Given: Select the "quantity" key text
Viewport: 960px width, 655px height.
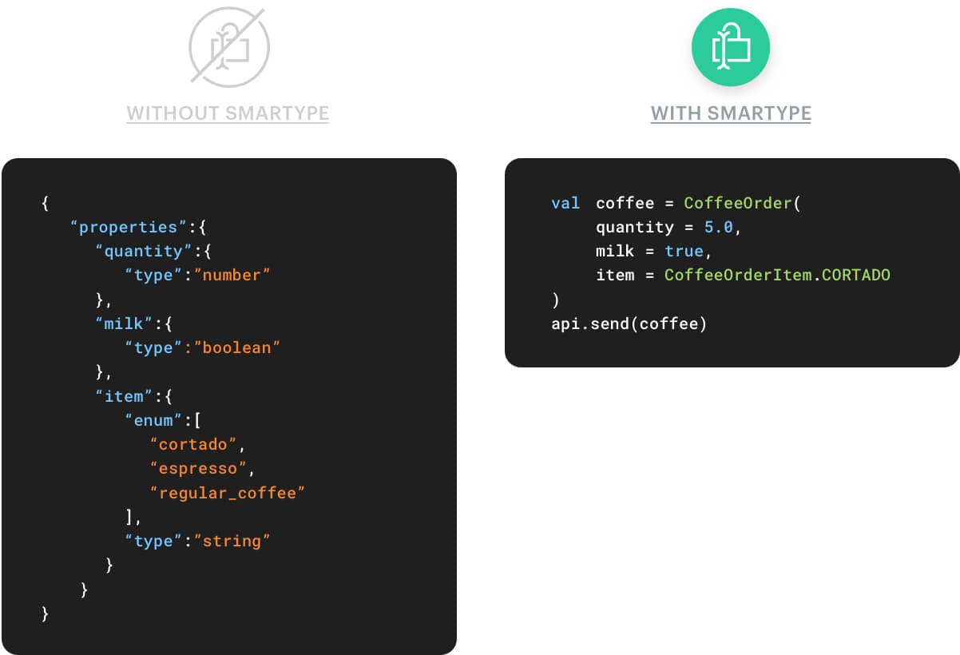Looking at the screenshot, I should tap(144, 251).
